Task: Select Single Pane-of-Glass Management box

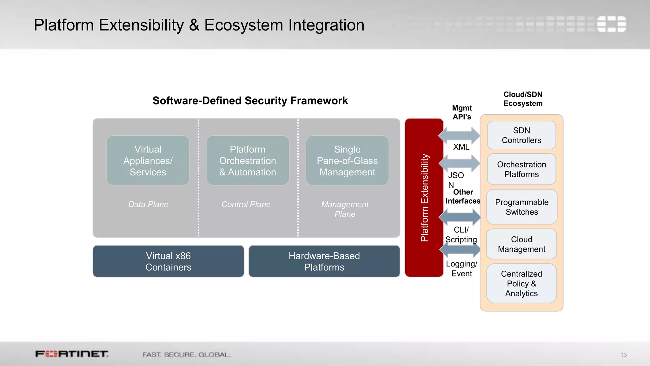Action: point(347,161)
